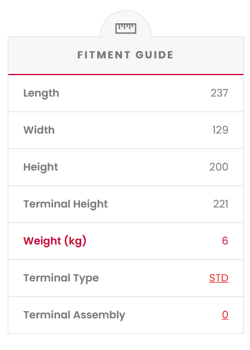The image size is (250, 350).
Task: Select the Terminal Assembly label
Action: click(74, 315)
